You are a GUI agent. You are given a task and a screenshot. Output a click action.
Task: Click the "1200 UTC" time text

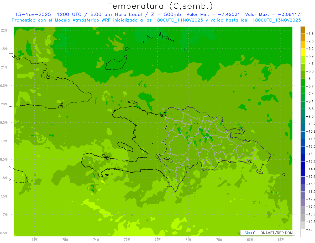[69, 14]
